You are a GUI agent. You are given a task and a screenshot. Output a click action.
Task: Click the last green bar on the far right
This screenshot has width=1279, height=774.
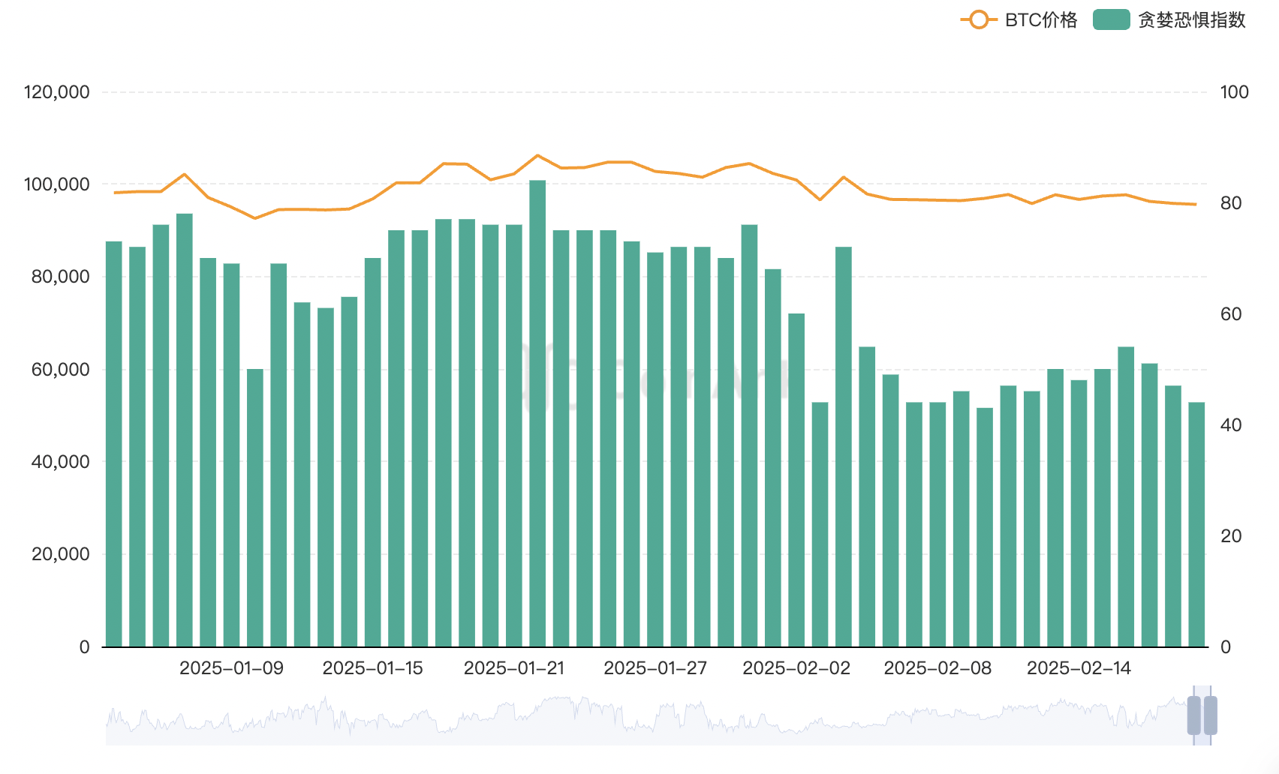1196,523
